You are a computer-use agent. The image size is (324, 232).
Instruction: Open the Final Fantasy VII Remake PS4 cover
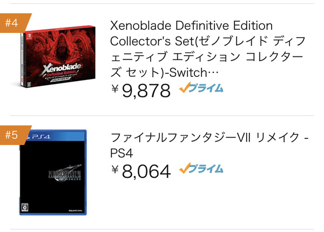click(x=53, y=173)
